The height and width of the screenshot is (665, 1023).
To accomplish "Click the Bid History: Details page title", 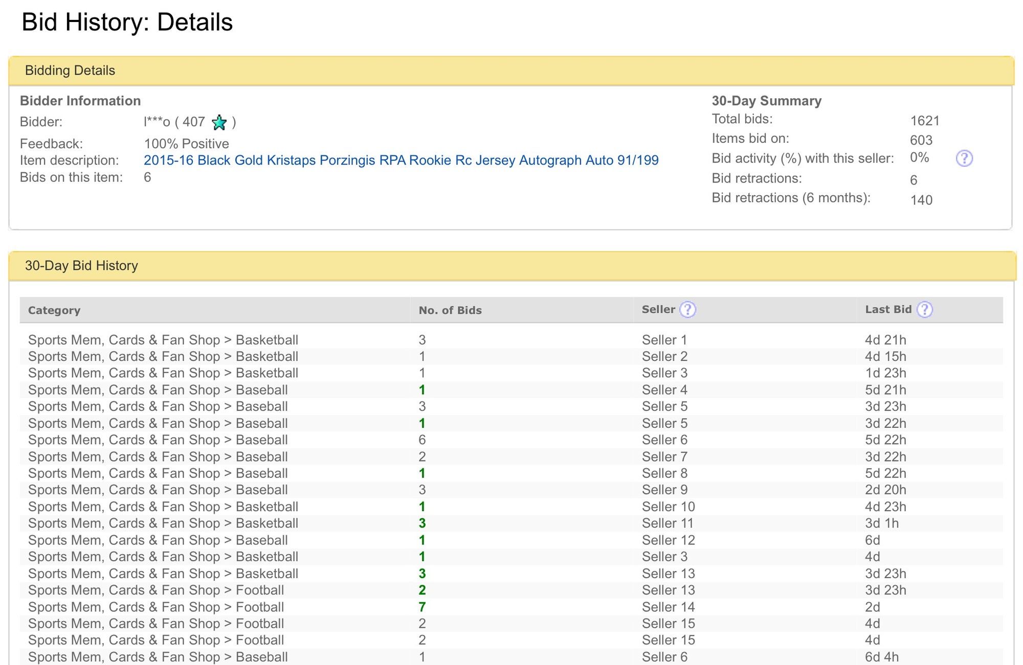I will 127,22.
